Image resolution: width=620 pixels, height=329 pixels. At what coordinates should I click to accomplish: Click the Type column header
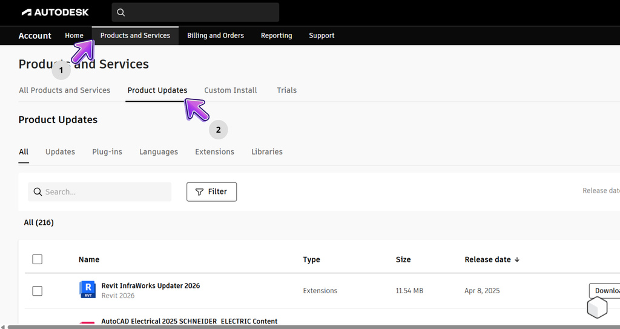point(312,260)
